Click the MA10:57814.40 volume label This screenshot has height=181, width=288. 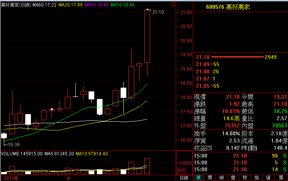click(92, 154)
